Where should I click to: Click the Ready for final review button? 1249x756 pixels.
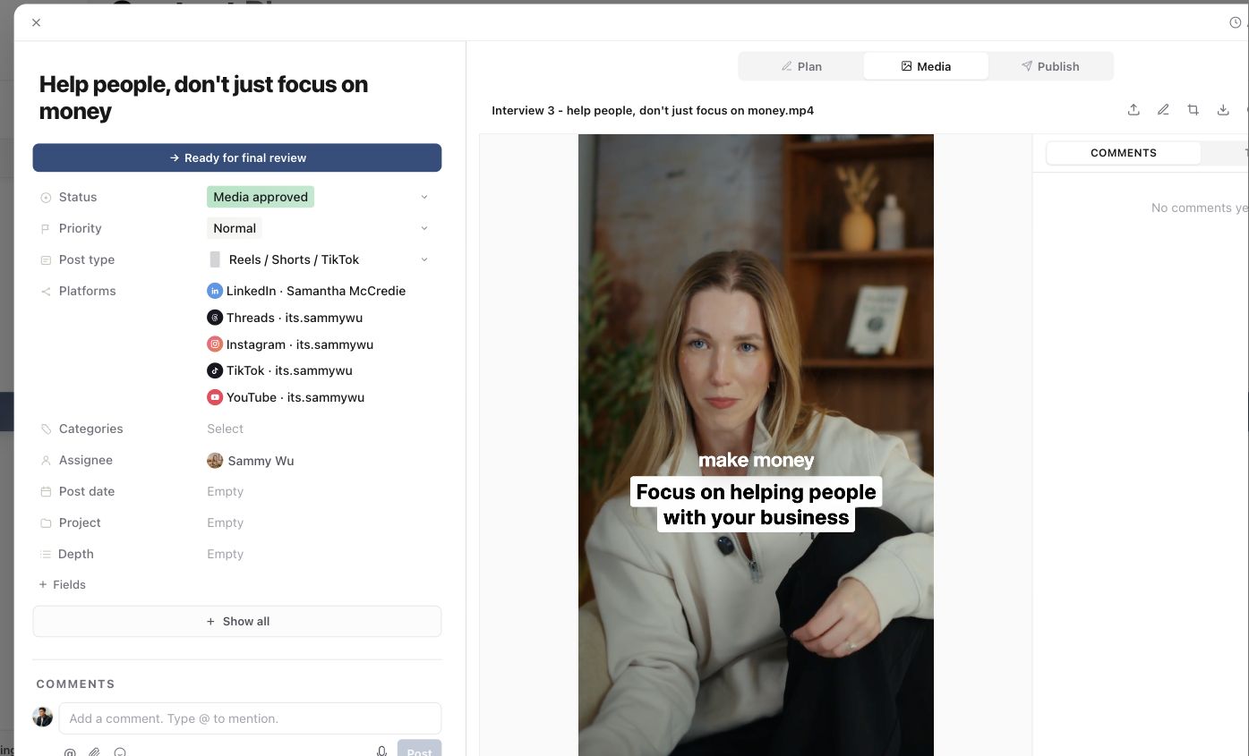(x=237, y=157)
